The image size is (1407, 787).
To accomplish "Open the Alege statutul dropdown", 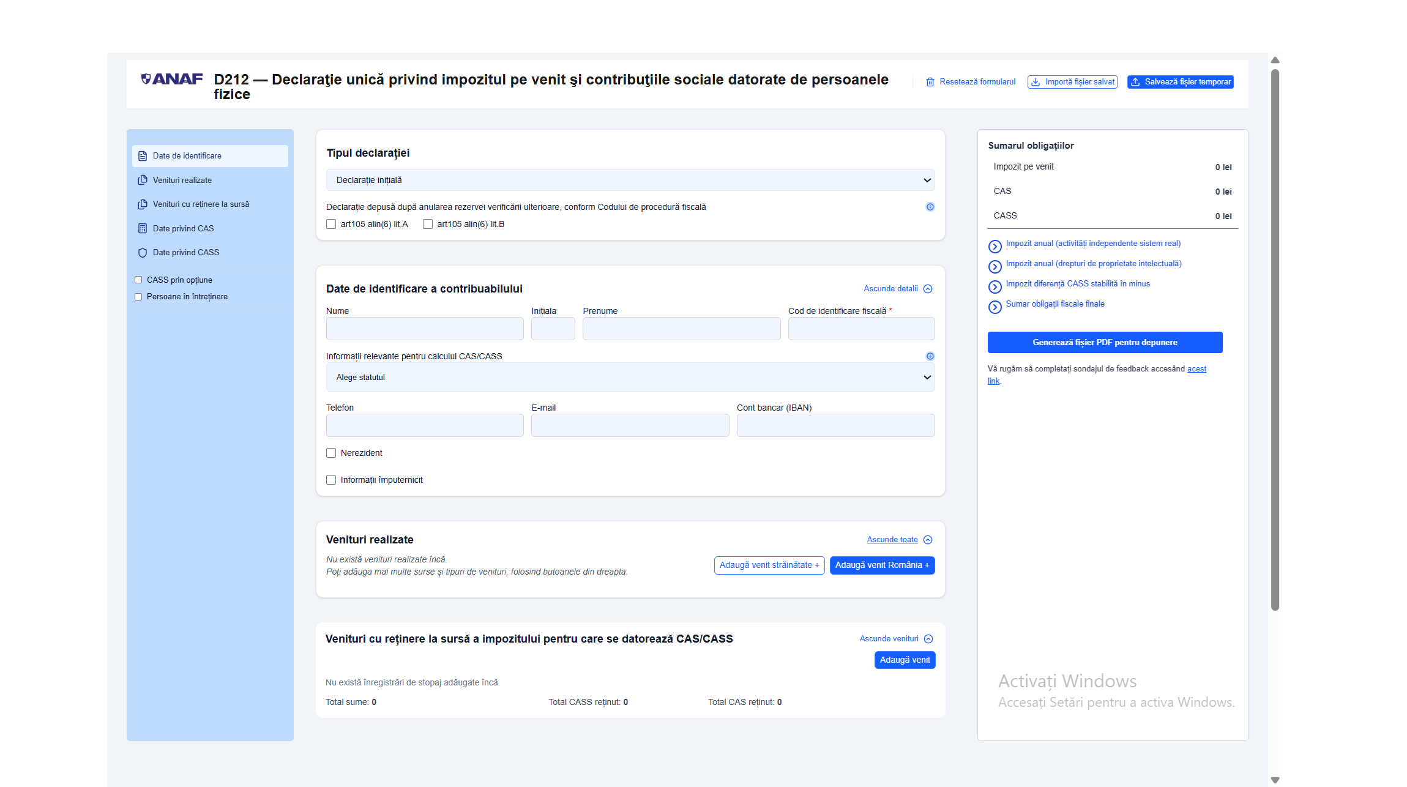I will pos(630,377).
